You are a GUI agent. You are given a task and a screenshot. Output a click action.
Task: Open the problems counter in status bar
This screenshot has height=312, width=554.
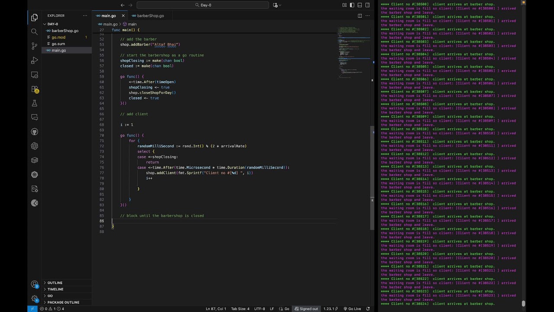pyautogui.click(x=52, y=309)
